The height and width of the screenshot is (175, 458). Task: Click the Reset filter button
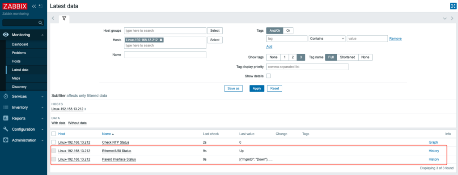[x=275, y=89]
